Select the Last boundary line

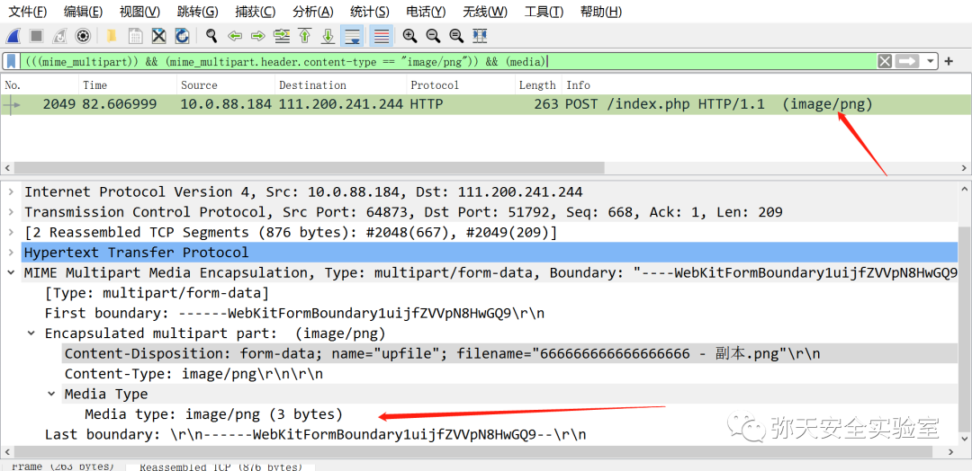pos(316,434)
